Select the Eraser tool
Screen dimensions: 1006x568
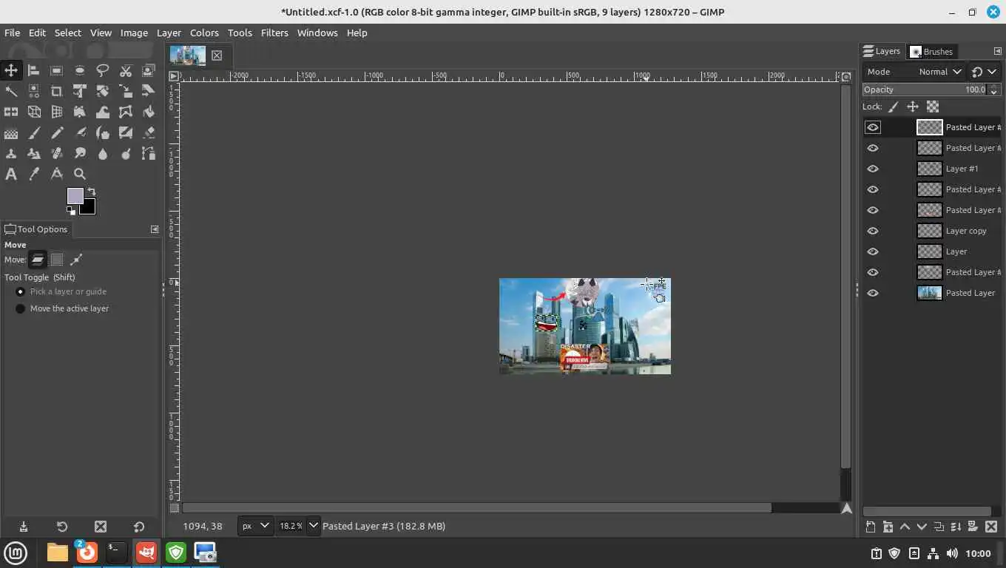pos(148,132)
